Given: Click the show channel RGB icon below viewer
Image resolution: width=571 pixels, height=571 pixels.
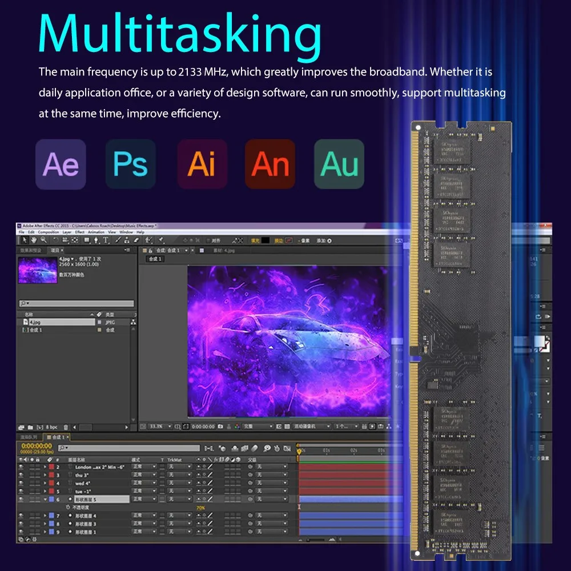Looking at the screenshot, I should pyautogui.click(x=237, y=427).
